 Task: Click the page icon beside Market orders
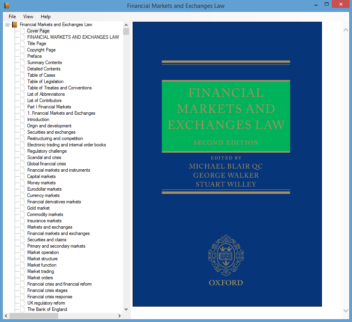(23, 278)
